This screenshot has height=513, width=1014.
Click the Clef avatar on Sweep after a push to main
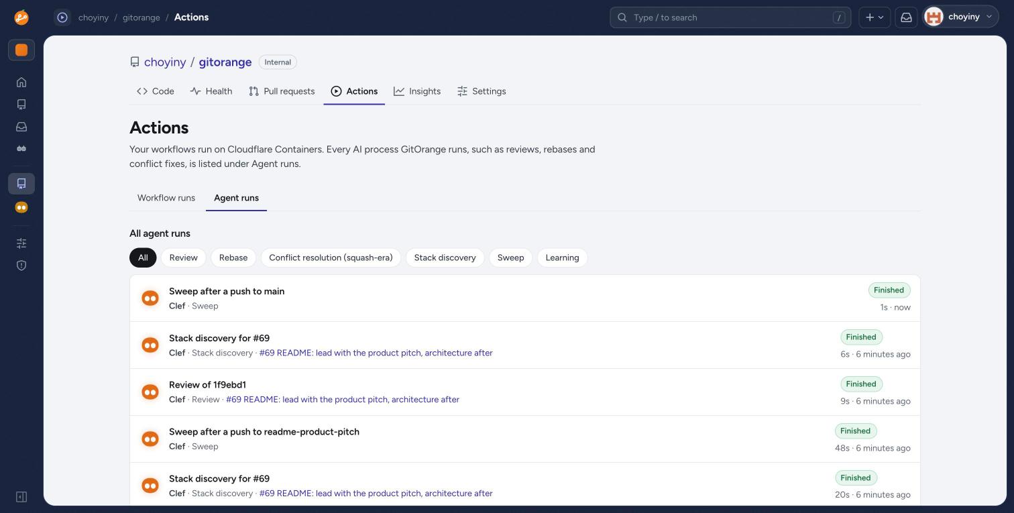(x=150, y=298)
